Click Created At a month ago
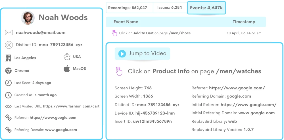284x140 pixels. pos(35,95)
